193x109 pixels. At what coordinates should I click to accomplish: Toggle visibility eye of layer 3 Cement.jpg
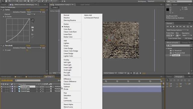[x=2, y=91]
